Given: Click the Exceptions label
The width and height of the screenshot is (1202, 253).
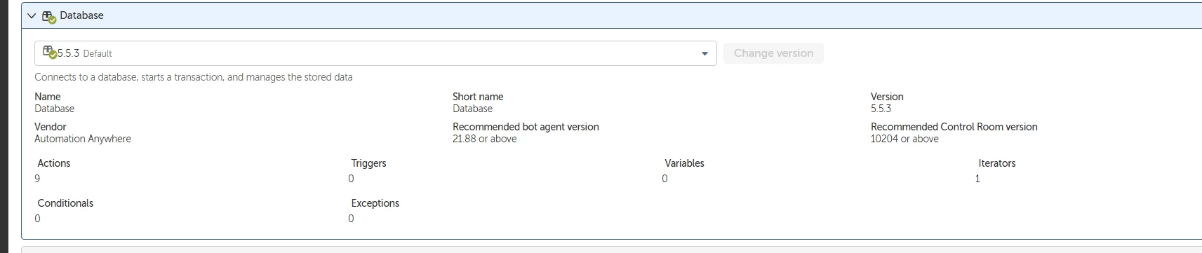Looking at the screenshot, I should tap(375, 203).
